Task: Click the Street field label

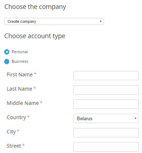Action: click(14, 146)
